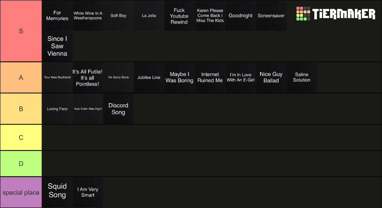Click the green D tier label
This screenshot has height=208, width=382.
(x=21, y=164)
